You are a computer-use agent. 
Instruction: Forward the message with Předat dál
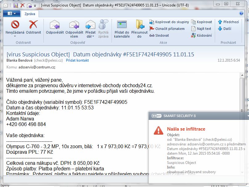90,24
